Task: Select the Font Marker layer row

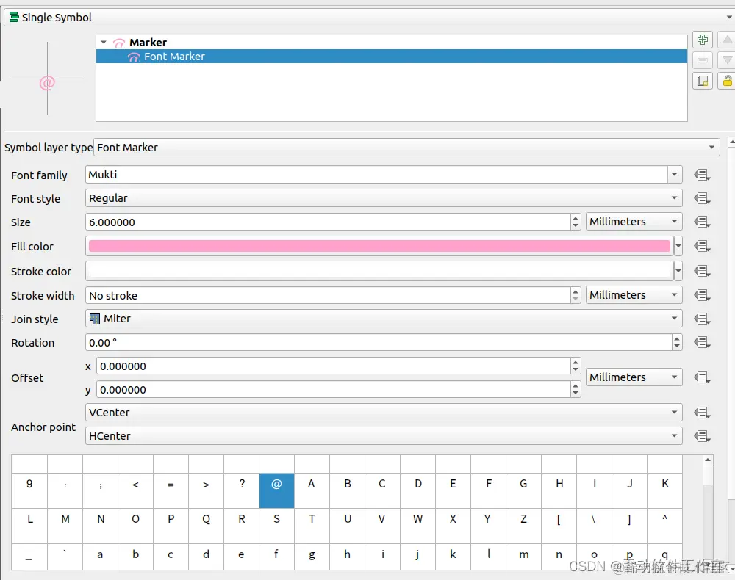Action: (392, 57)
